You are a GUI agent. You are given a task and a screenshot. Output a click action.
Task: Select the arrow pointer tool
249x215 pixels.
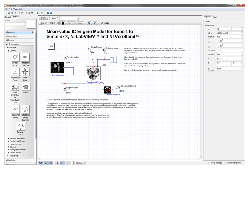pyautogui.click(x=40, y=23)
